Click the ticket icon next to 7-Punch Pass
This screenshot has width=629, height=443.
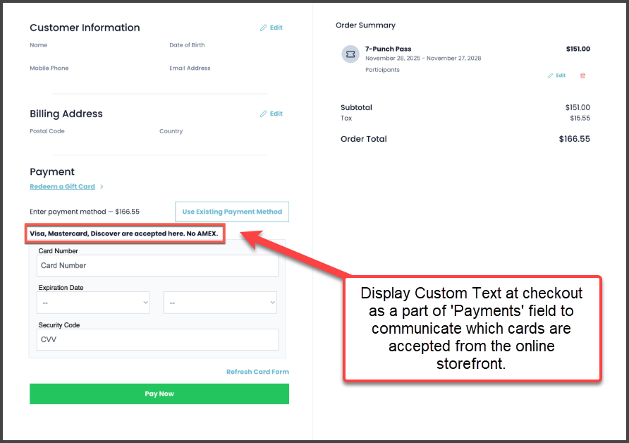coord(350,54)
